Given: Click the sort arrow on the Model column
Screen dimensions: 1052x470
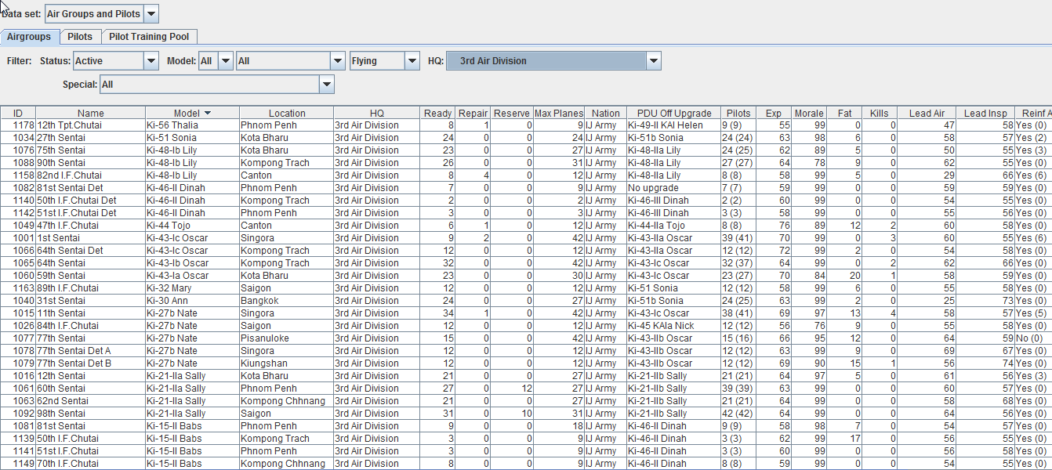Looking at the screenshot, I should (x=205, y=112).
